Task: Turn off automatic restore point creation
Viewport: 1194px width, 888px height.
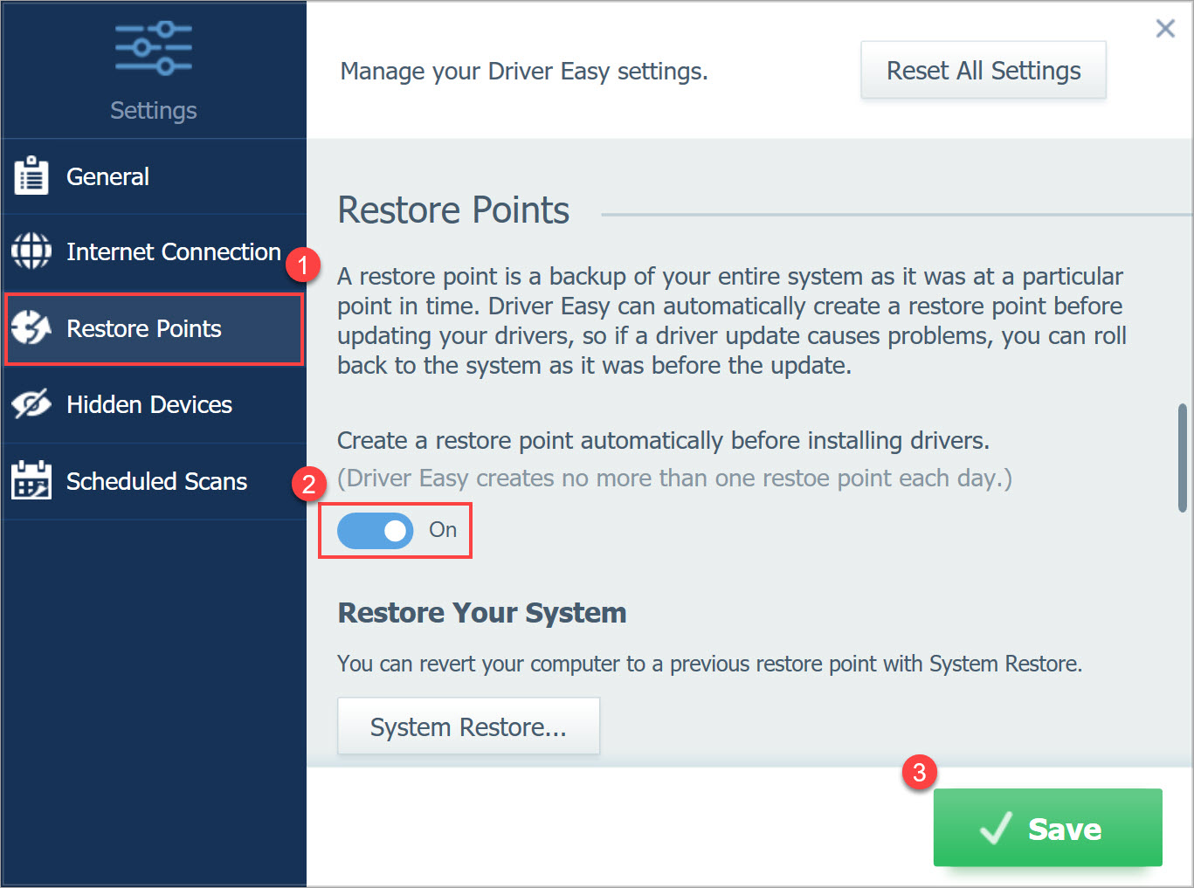Action: point(375,530)
